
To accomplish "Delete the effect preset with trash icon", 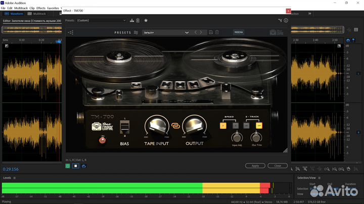I will tap(138, 20).
